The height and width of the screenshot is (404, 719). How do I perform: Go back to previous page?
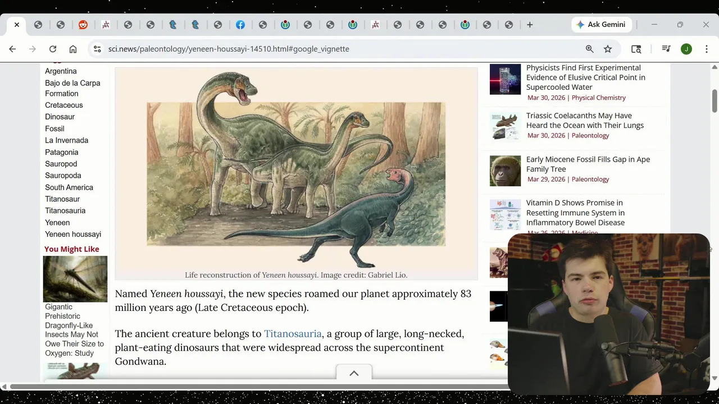(12, 49)
